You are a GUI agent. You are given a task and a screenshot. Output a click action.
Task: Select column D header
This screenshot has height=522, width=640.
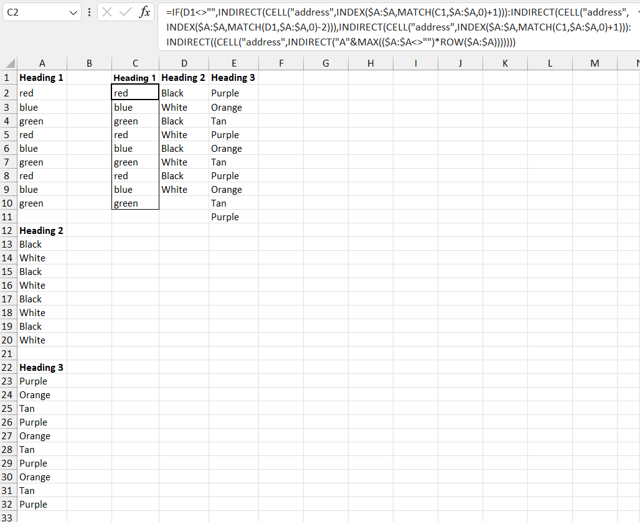coord(184,63)
